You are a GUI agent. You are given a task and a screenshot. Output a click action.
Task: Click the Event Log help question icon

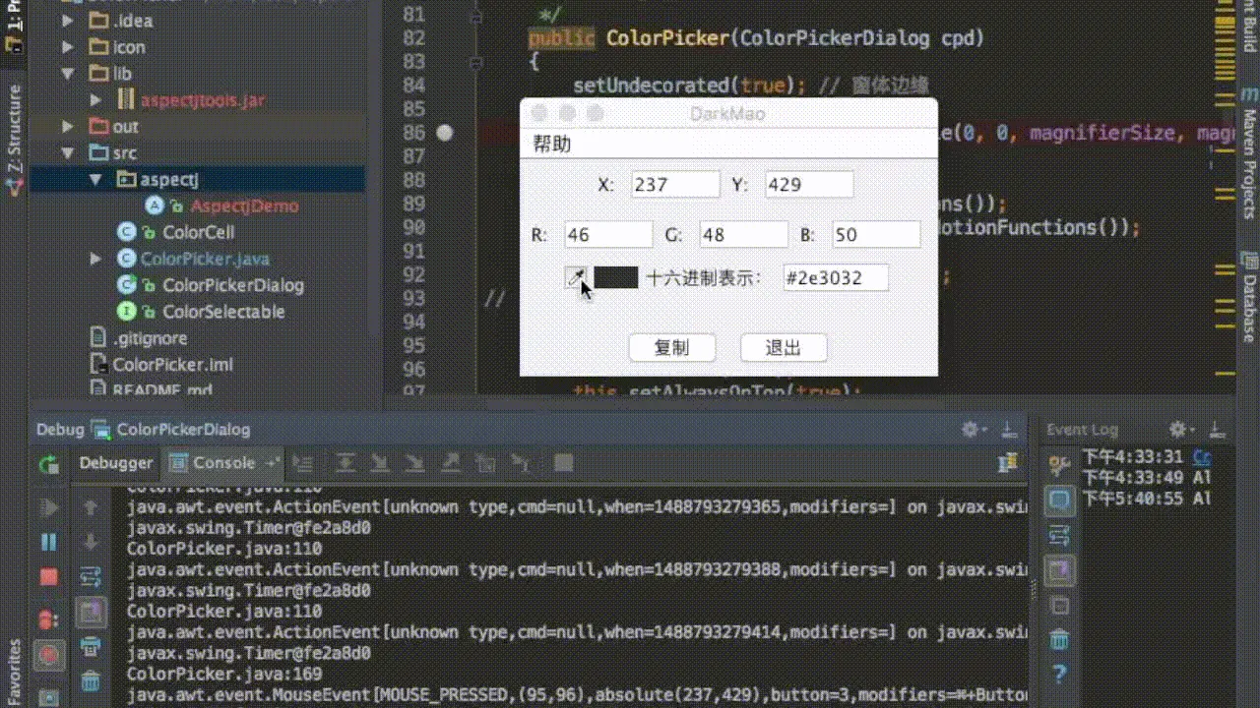pos(1059,675)
